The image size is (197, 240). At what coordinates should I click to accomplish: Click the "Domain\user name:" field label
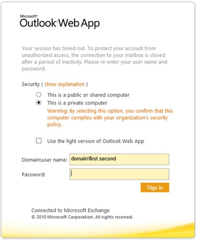tap(45, 160)
